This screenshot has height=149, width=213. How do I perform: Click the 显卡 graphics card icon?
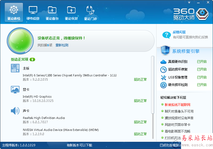click(x=15, y=90)
